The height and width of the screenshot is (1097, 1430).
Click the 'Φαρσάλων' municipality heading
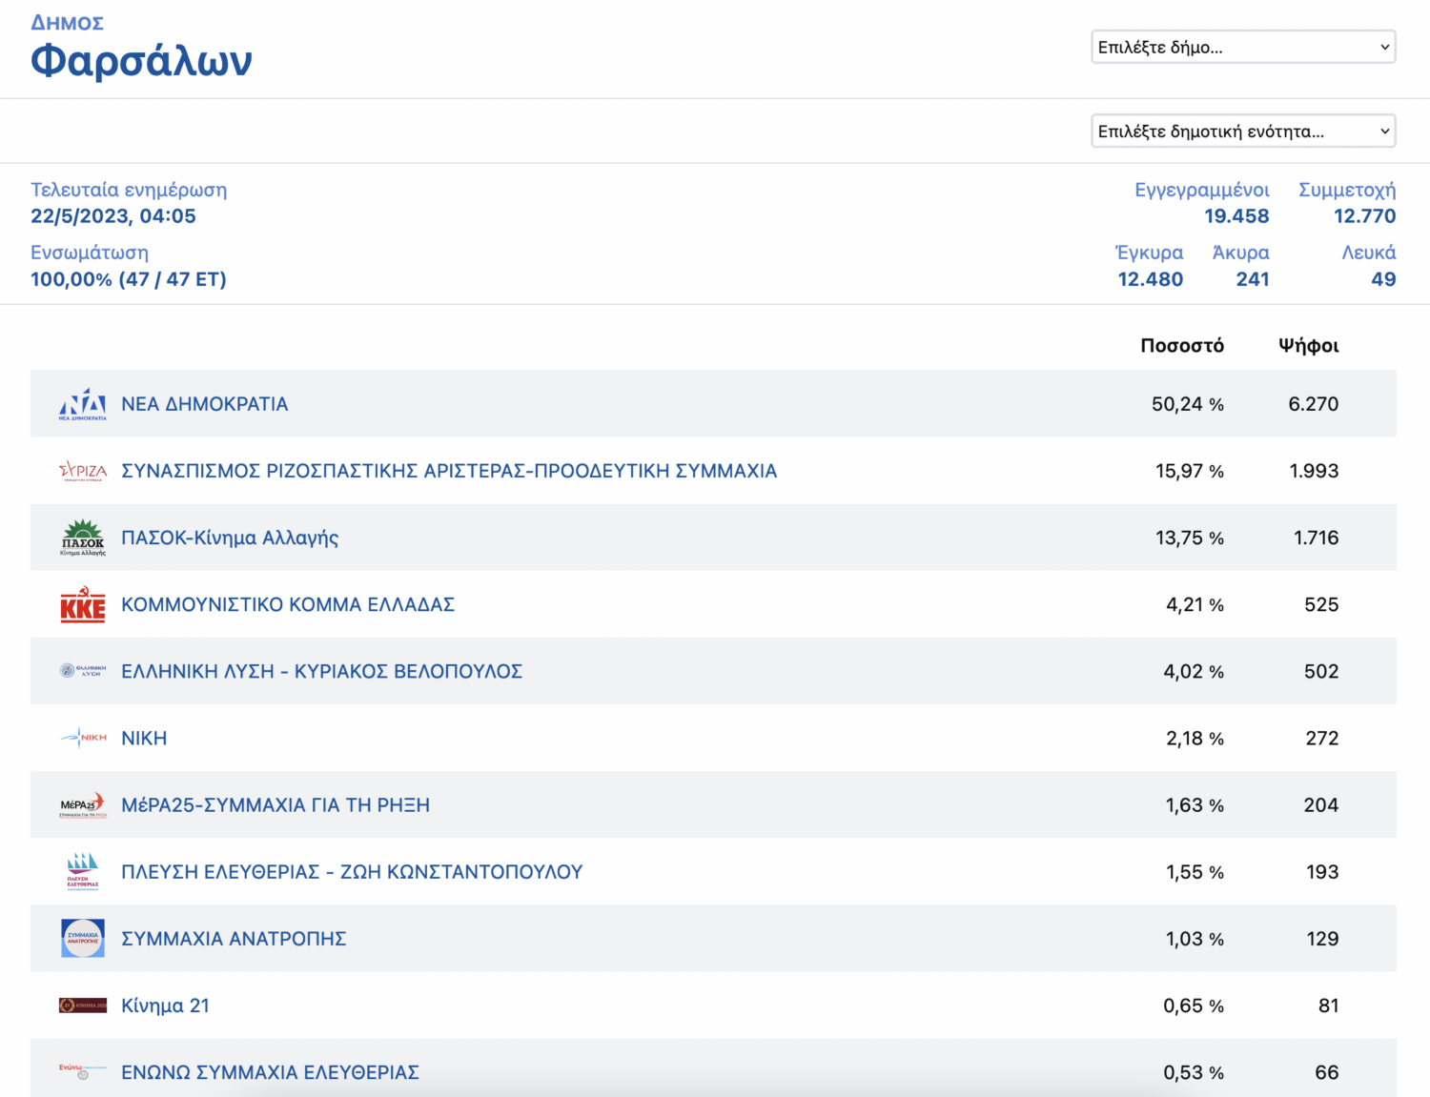(141, 62)
